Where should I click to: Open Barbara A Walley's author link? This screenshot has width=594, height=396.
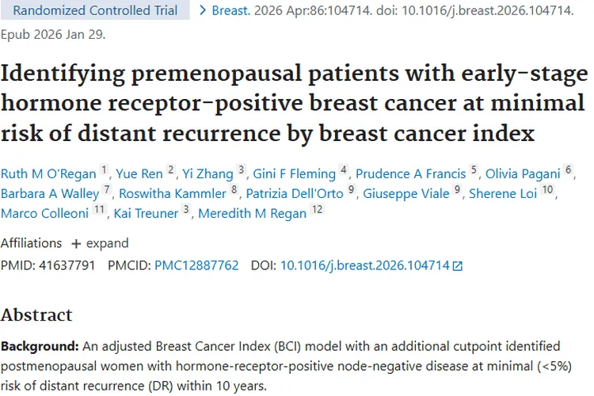pos(50,194)
